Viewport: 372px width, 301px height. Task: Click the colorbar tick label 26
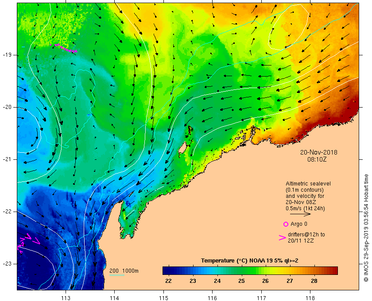pos(265,281)
